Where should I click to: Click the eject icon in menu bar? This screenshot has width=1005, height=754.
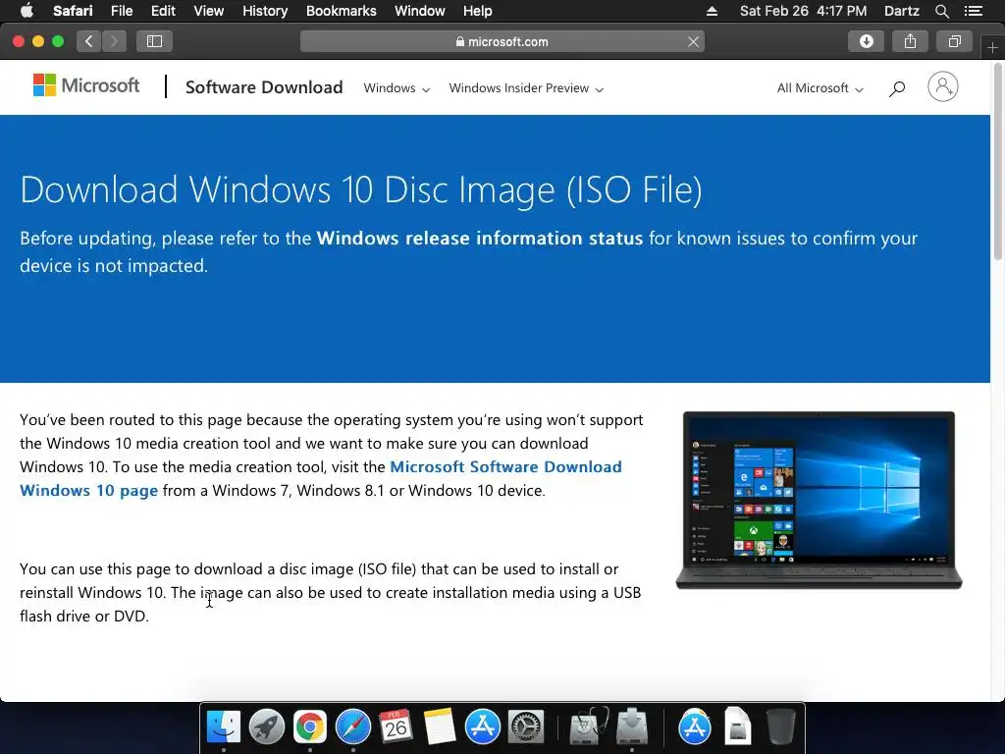coord(712,11)
